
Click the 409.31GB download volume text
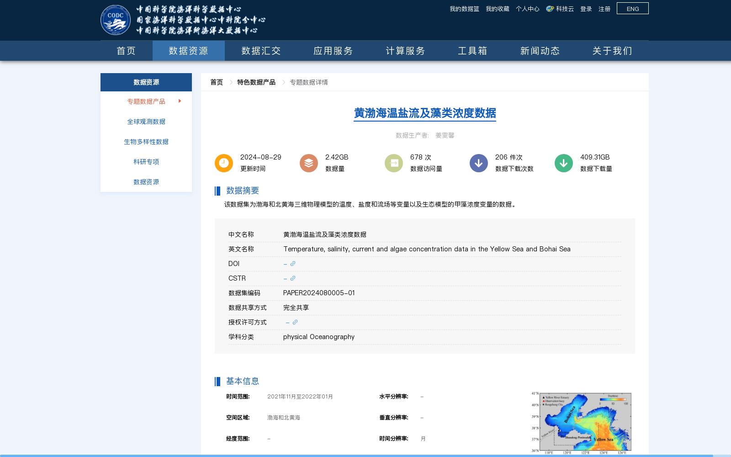click(x=595, y=157)
